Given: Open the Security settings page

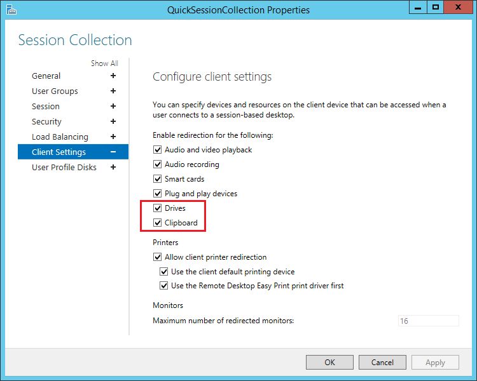Looking at the screenshot, I should (46, 121).
